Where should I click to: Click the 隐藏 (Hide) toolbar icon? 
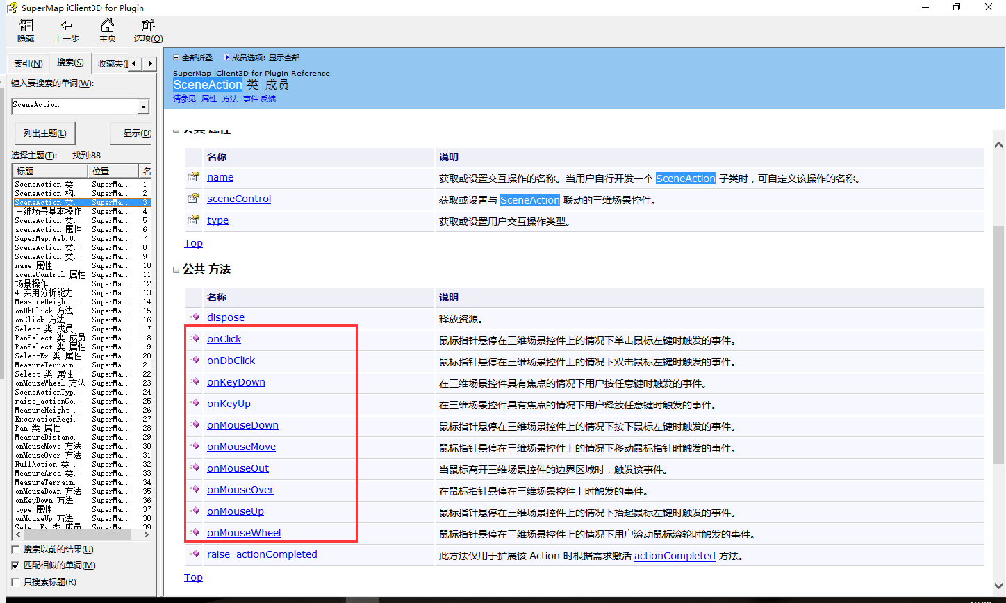pyautogui.click(x=26, y=31)
